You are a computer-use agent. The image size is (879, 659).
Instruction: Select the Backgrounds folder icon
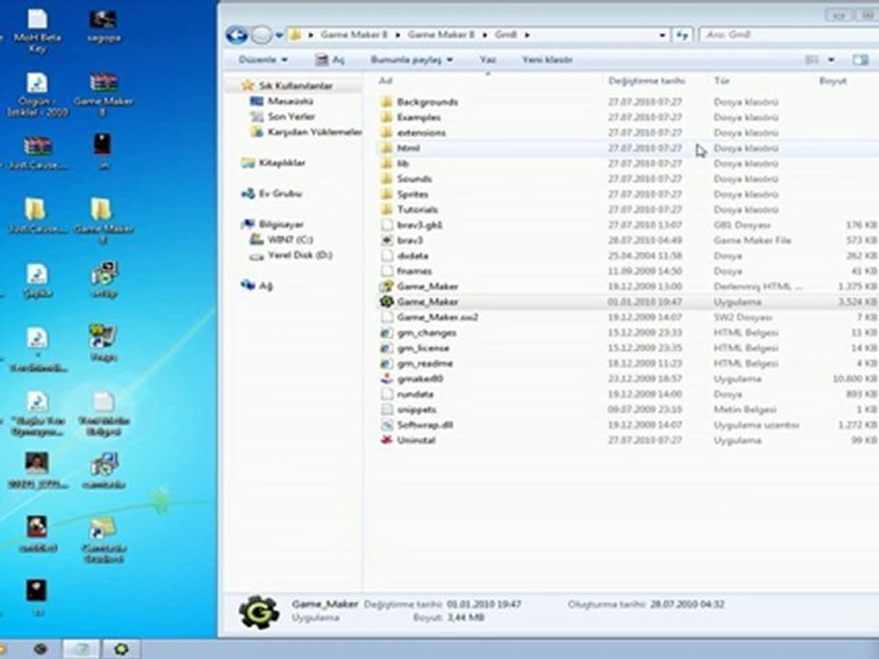coord(386,102)
